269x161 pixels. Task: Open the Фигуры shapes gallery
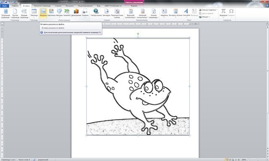tap(59, 13)
